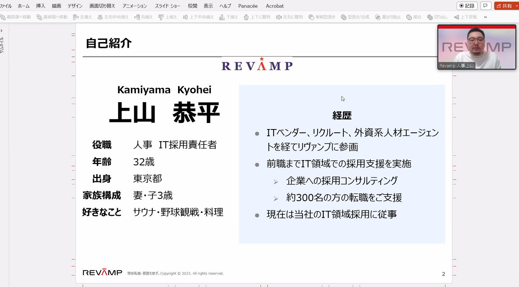Select the 左右中央揃え center align tool

100,17
